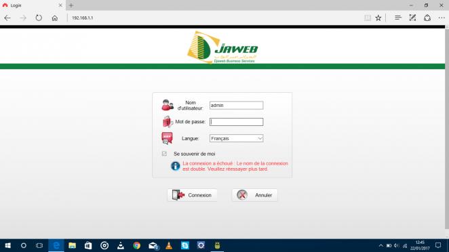Add page to favorites with star icon
The width and height of the screenshot is (449, 252).
pos(378,18)
